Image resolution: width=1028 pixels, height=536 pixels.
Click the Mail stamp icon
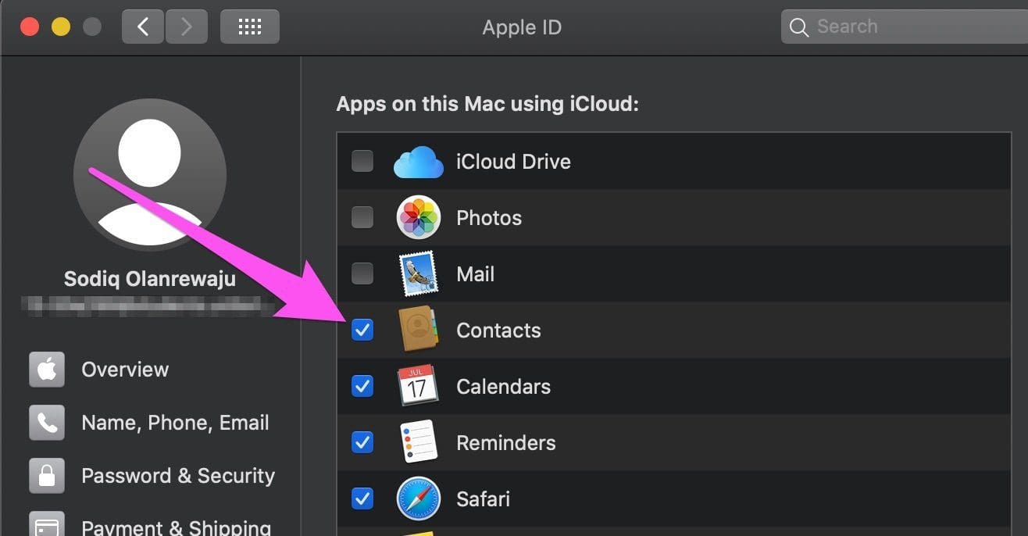[418, 273]
